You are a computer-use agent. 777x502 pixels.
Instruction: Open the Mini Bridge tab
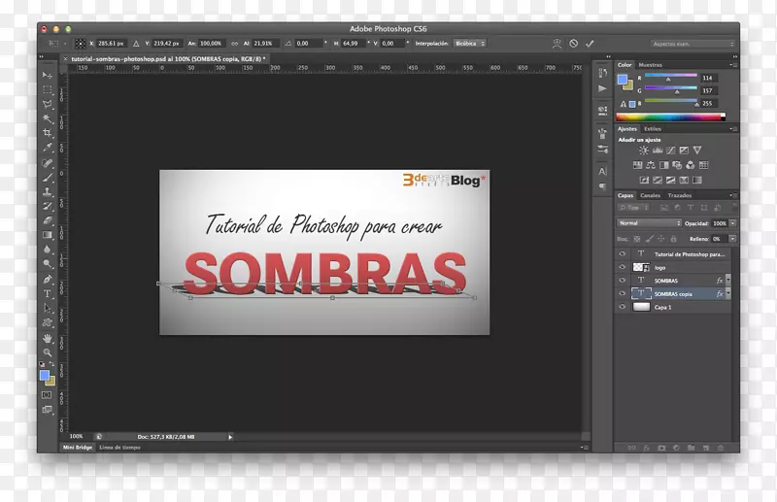(x=78, y=447)
